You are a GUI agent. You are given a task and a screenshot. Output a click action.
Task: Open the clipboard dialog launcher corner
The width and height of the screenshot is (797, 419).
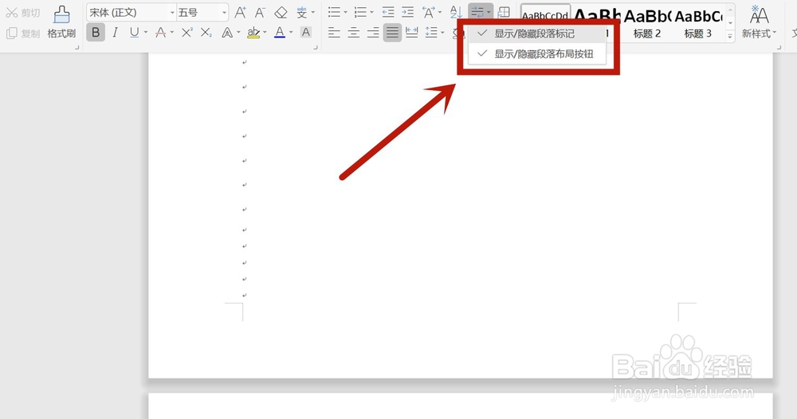pyautogui.click(x=77, y=48)
